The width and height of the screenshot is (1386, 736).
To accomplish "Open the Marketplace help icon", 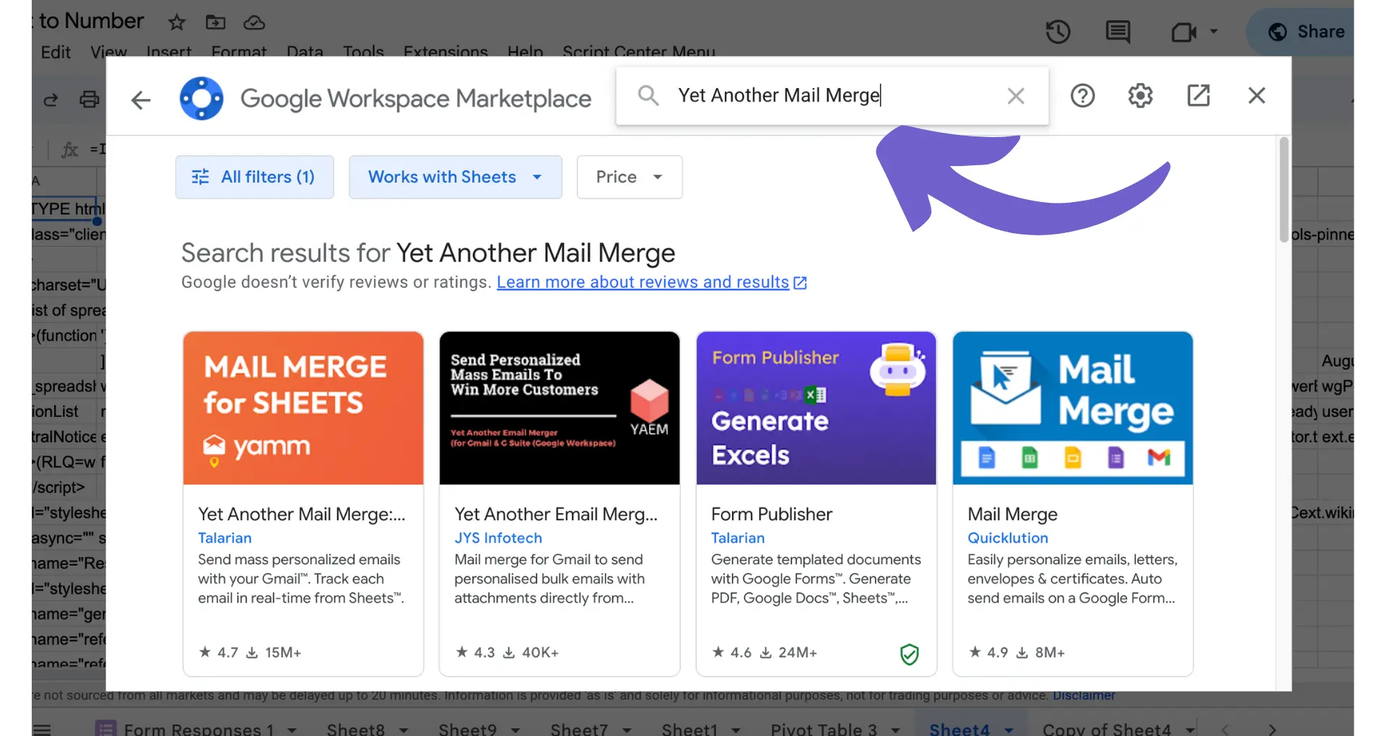I will tap(1082, 96).
